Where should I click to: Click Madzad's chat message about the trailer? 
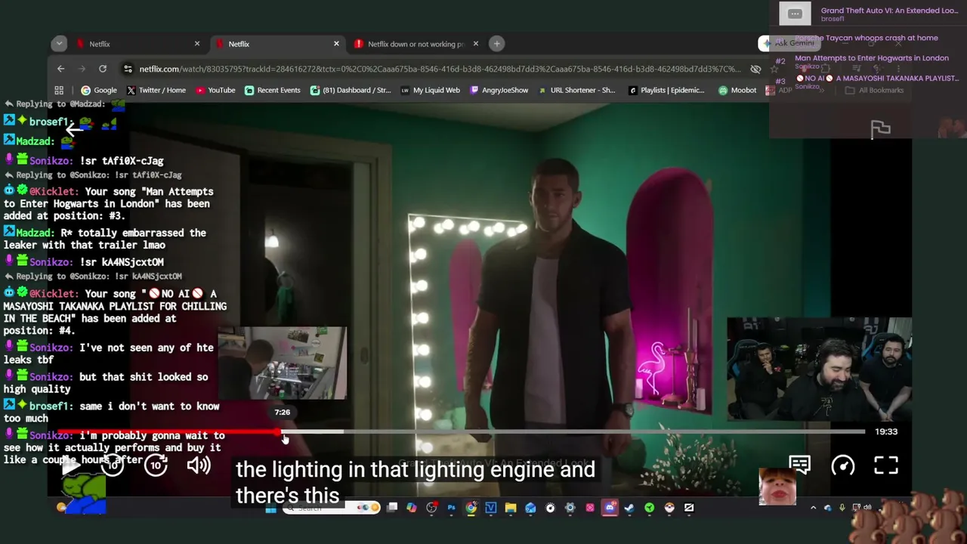click(105, 239)
